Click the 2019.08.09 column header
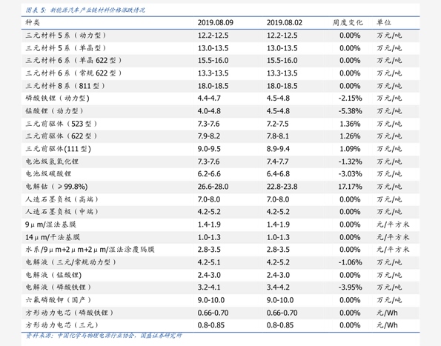The image size is (441, 346). pos(215,22)
